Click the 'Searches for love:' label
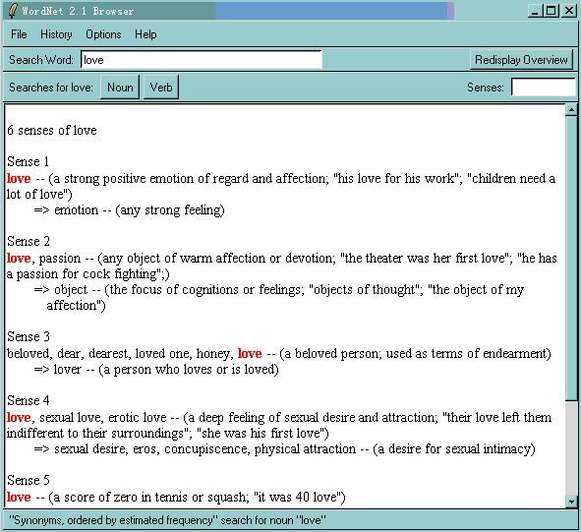The width and height of the screenshot is (581, 532). (51, 88)
